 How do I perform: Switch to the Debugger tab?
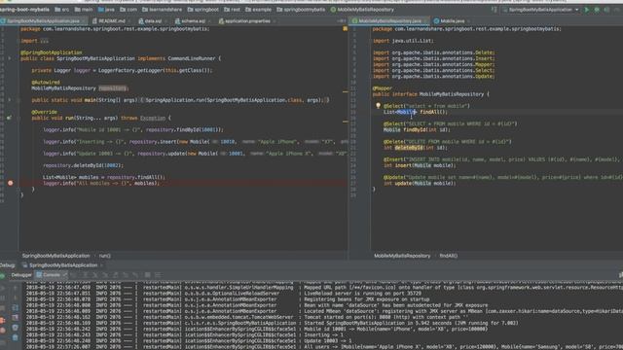coord(21,275)
